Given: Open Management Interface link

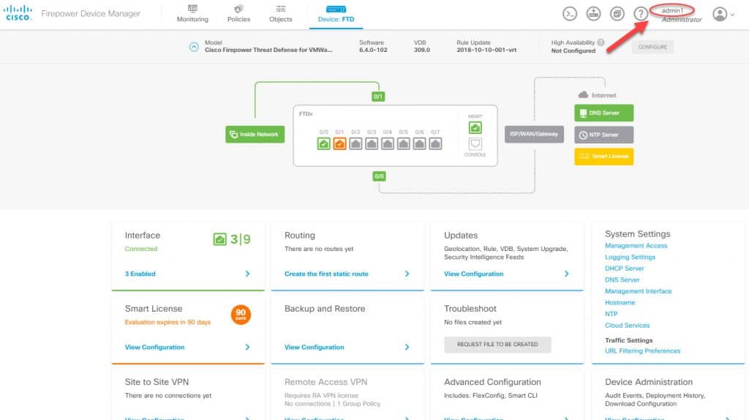Looking at the screenshot, I should point(638,291).
